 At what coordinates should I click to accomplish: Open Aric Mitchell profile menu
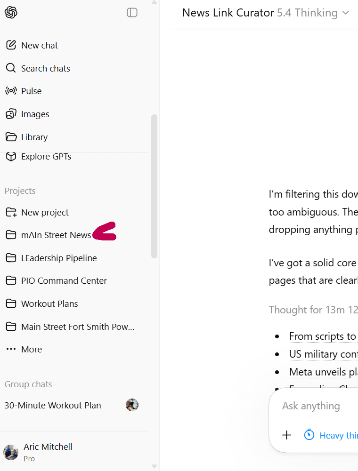coord(47,452)
